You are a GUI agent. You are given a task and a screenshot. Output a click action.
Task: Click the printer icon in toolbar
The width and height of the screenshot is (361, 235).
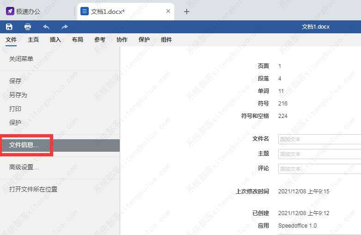click(28, 27)
